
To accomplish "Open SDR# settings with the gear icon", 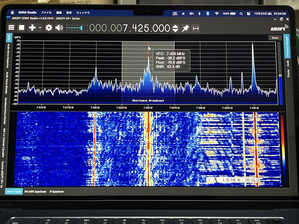I will 48,28.
